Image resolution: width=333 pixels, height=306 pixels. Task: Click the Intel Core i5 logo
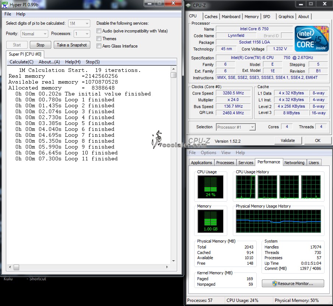[312, 39]
